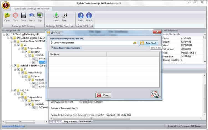Click the BKFSET1 folder icon

14,38
